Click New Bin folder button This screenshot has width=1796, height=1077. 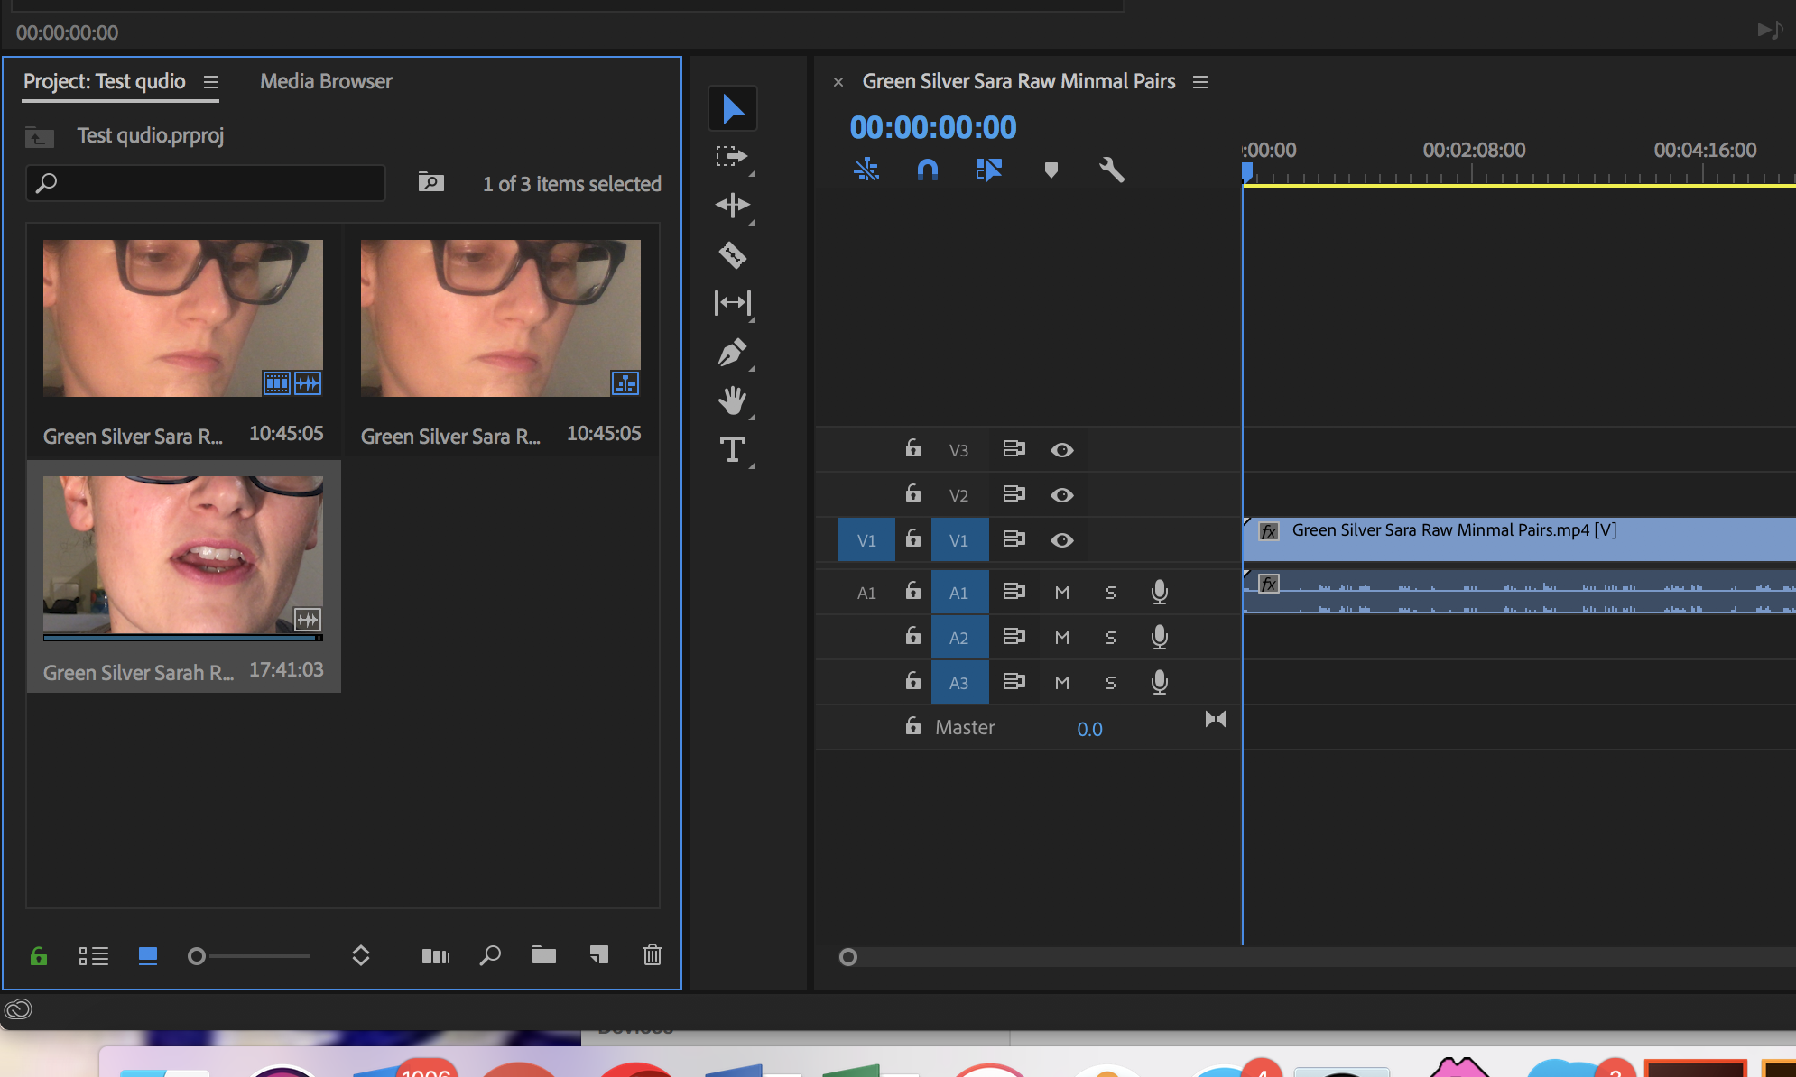point(543,955)
